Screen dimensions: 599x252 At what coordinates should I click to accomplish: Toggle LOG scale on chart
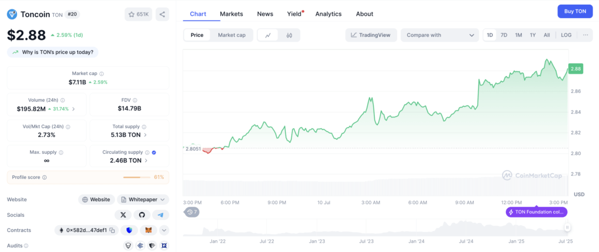566,35
